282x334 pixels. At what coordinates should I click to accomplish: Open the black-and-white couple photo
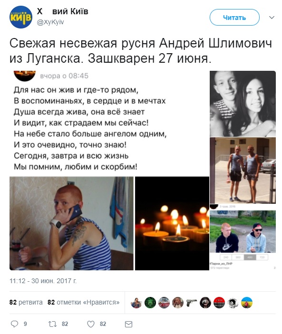243,104
